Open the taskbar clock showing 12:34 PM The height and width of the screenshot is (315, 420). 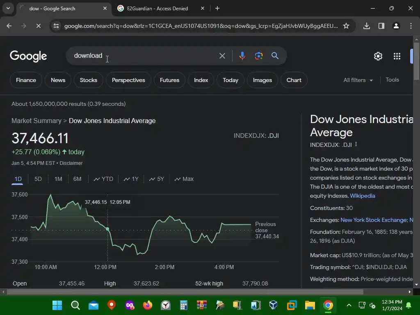[x=392, y=305]
